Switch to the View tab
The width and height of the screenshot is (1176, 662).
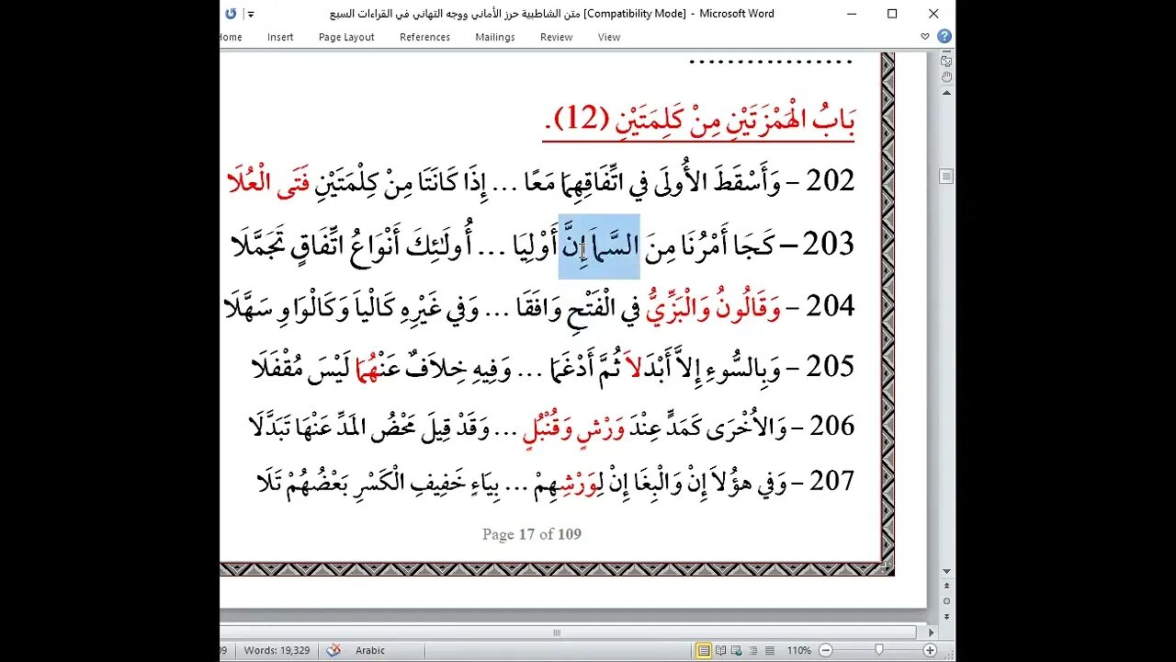coord(609,37)
